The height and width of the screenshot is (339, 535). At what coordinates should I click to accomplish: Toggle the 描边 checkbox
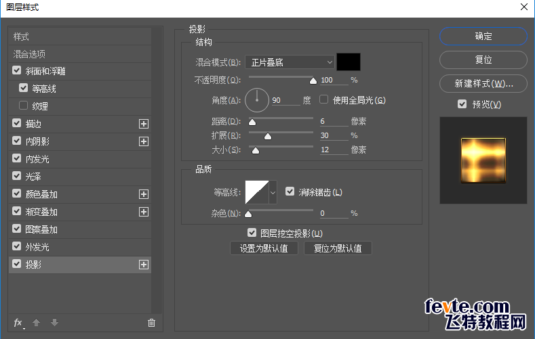(x=17, y=123)
